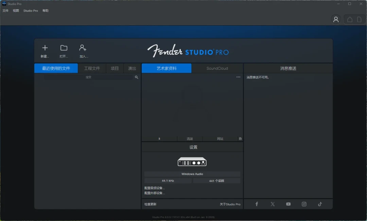The height and width of the screenshot is (221, 367).
Task: Minimize the Studio Pro window
Action: tap(338, 4)
